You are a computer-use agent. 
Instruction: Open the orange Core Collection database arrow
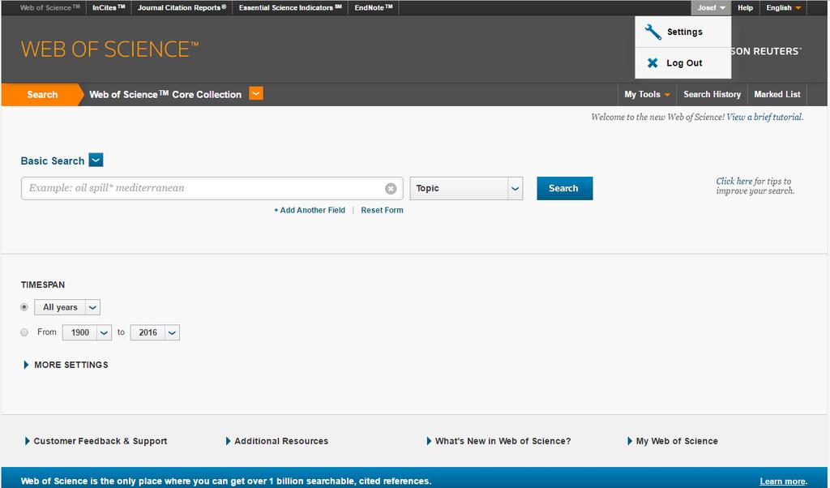[256, 94]
